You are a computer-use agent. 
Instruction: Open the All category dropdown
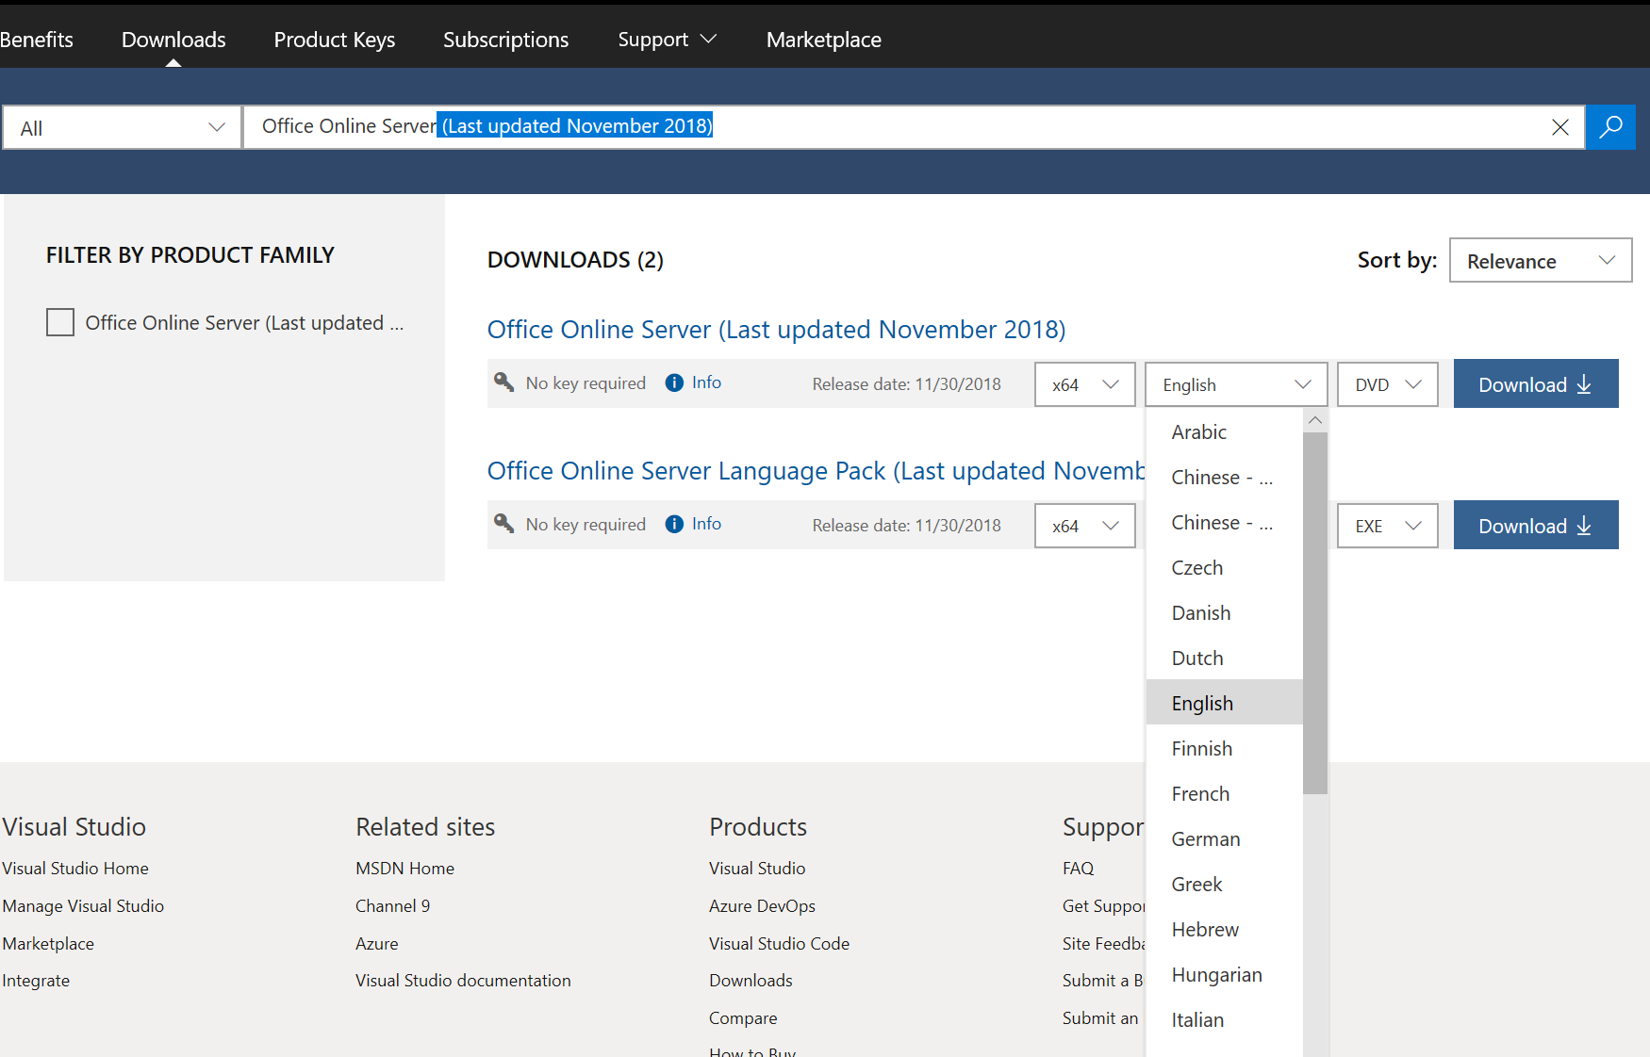(123, 127)
